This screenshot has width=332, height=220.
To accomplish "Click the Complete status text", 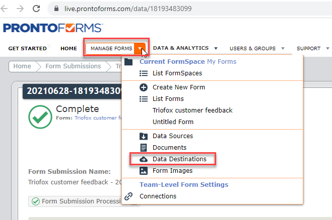I will 77,109.
